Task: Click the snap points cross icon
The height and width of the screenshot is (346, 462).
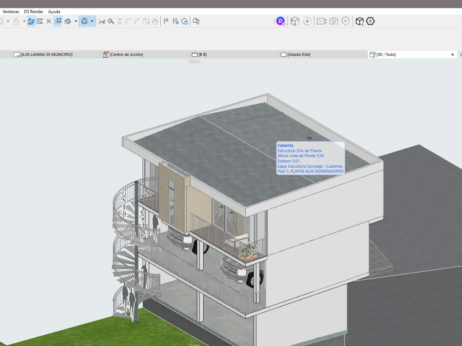Action: coord(49,21)
